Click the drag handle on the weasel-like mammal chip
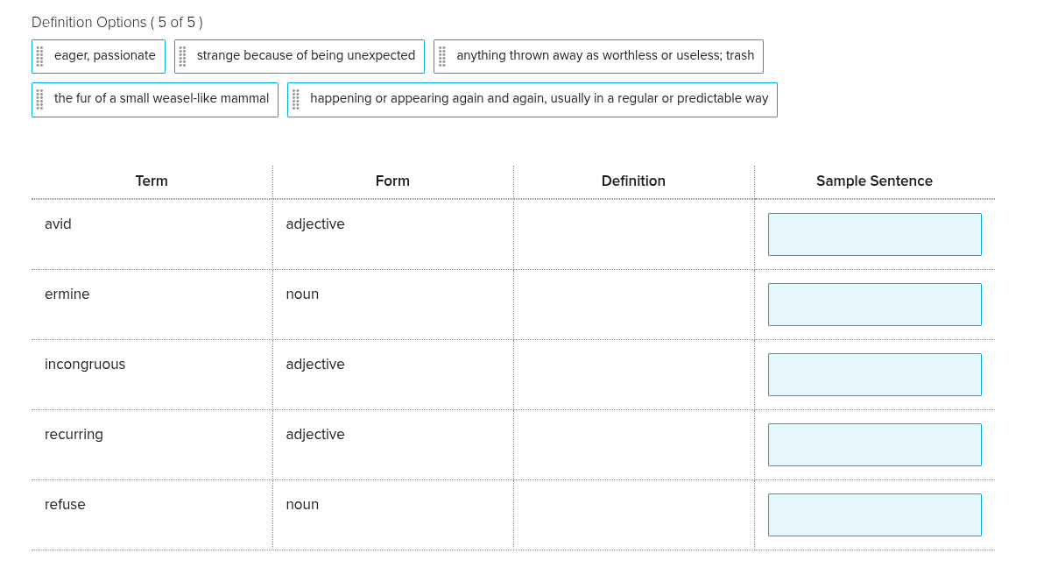Viewport: 1051px width, 582px height. (39, 98)
